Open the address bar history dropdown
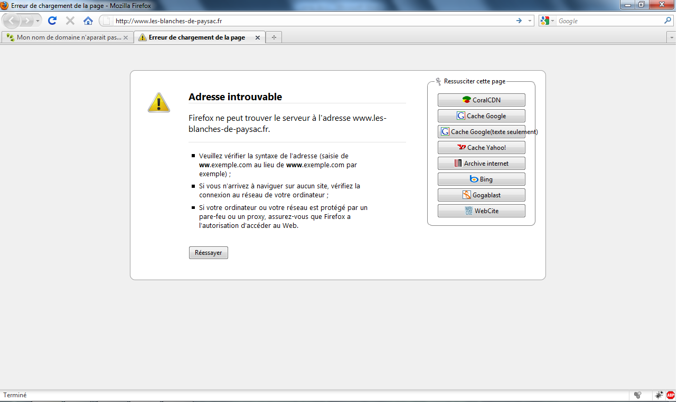This screenshot has width=678, height=402. pos(530,21)
